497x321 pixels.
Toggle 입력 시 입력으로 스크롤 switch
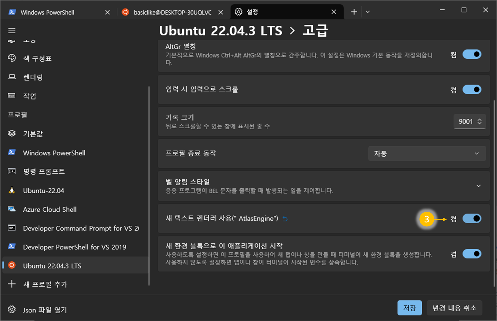point(472,89)
